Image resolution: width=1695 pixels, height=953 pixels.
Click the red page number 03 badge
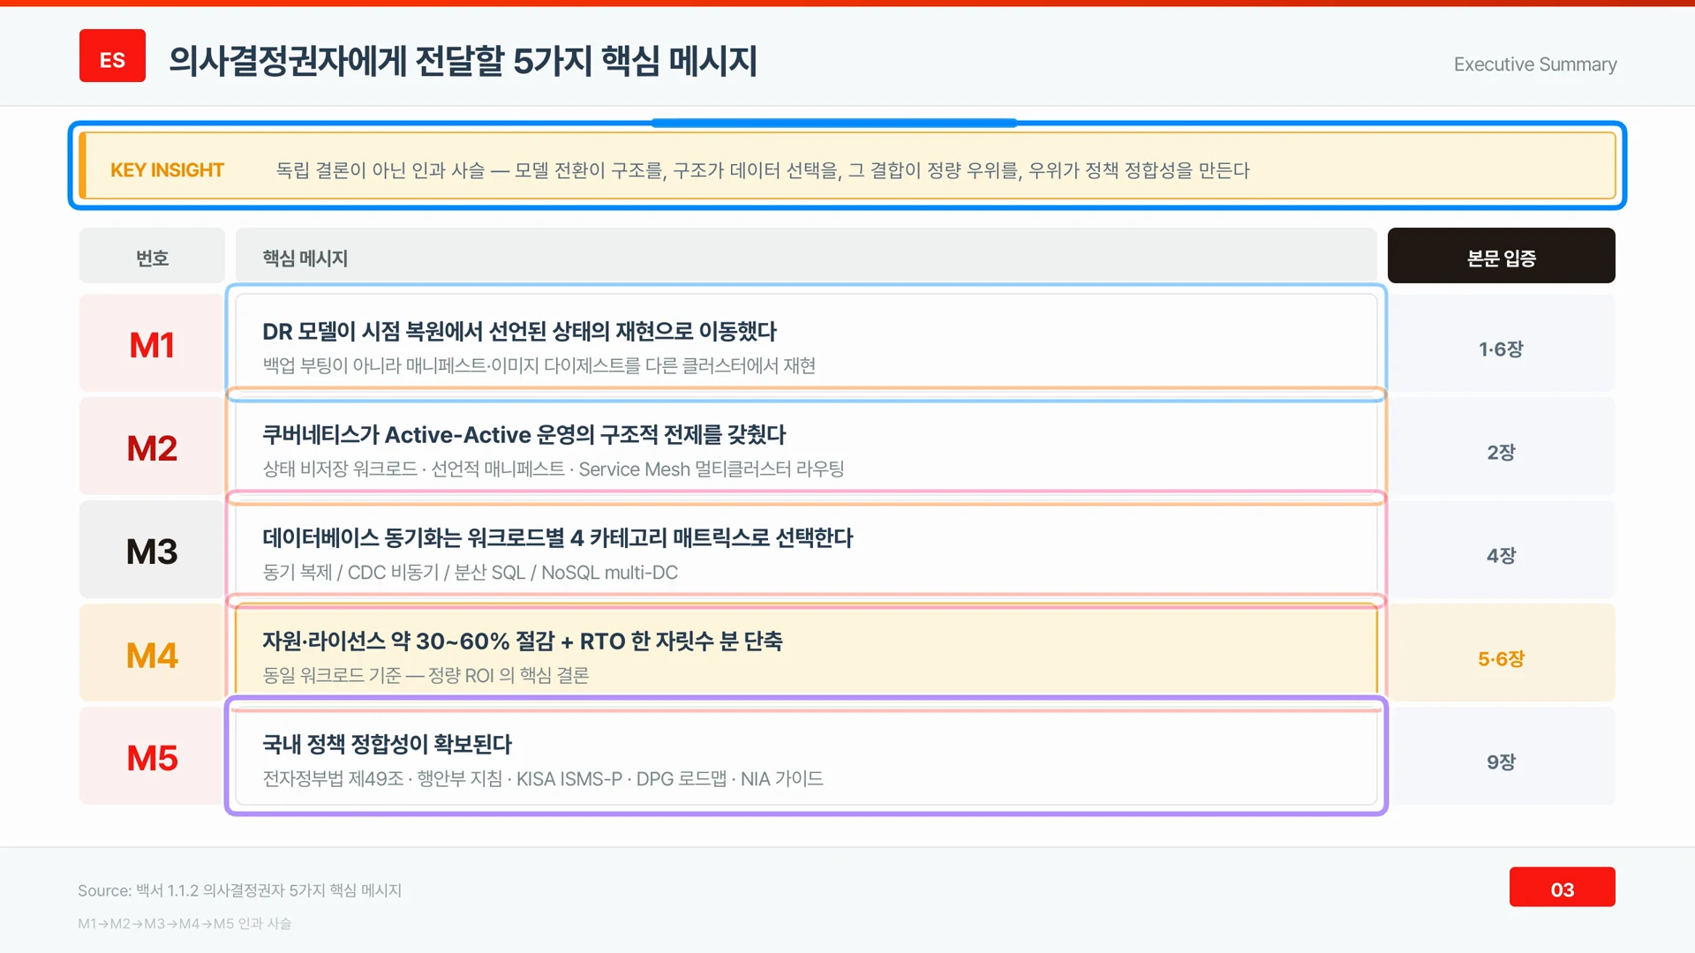click(1562, 887)
